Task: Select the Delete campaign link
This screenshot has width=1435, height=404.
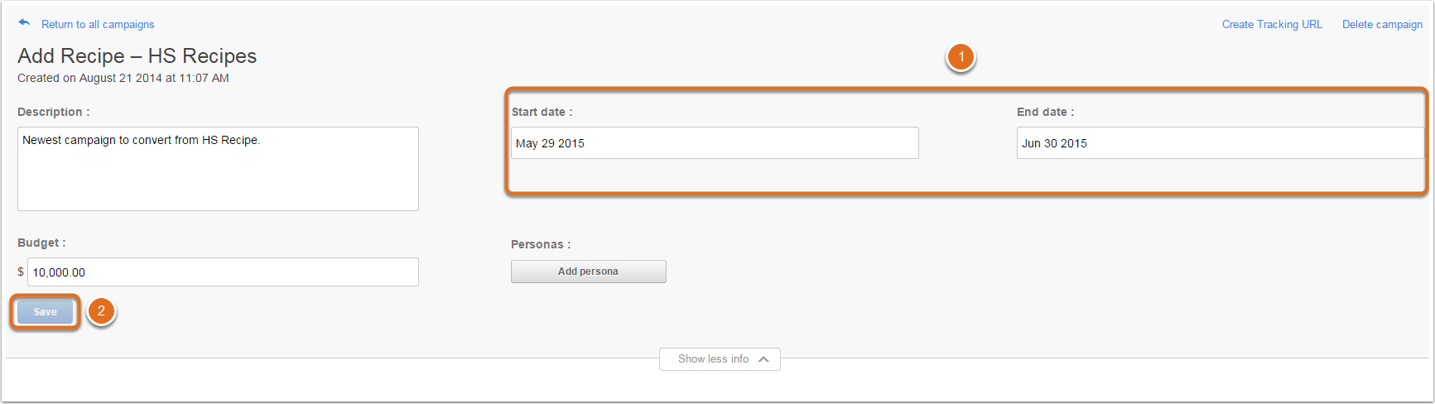Action: point(1382,25)
